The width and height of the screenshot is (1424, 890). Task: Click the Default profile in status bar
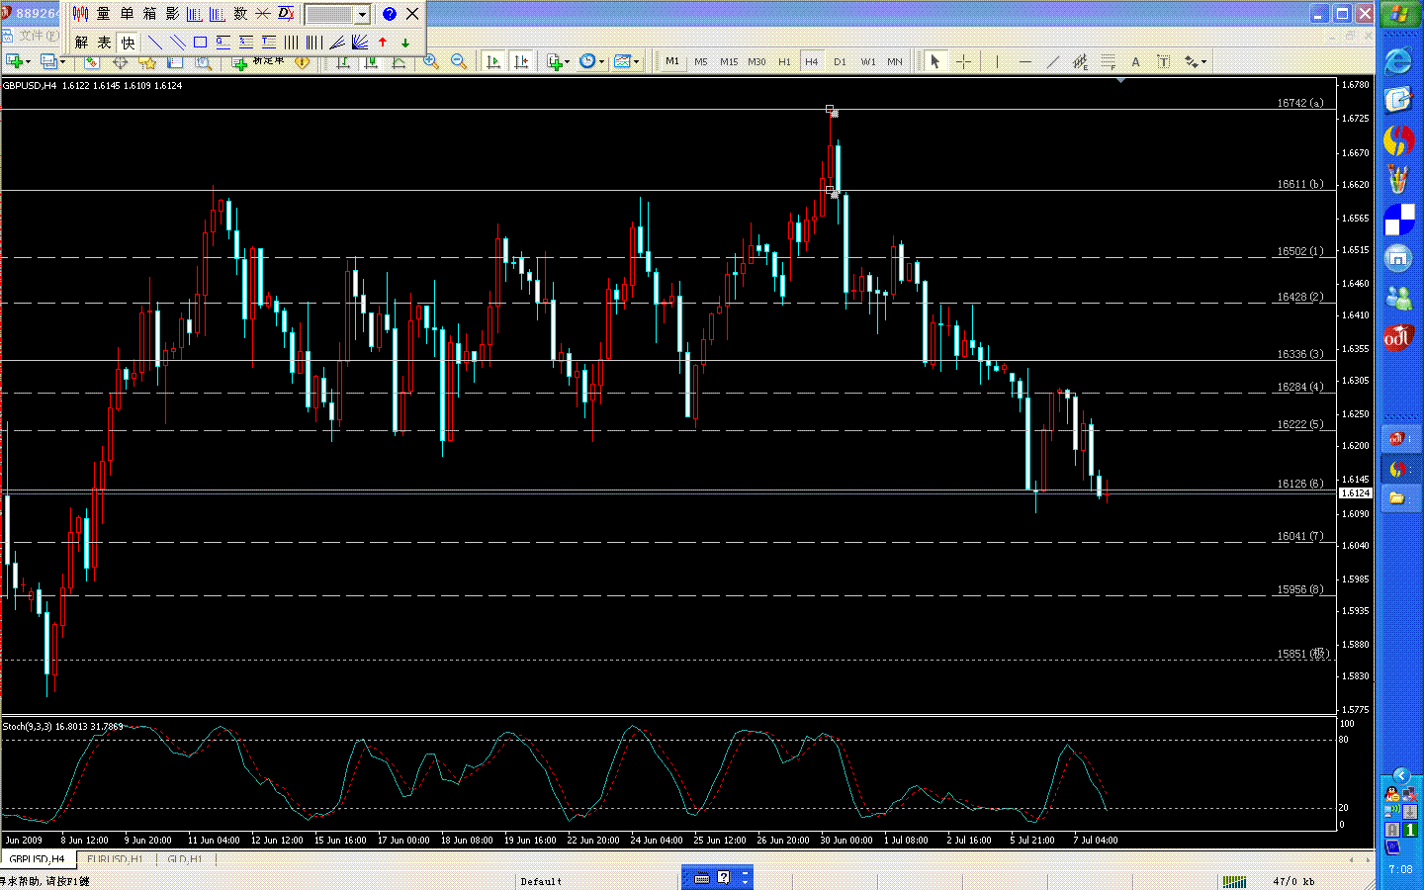(x=541, y=881)
